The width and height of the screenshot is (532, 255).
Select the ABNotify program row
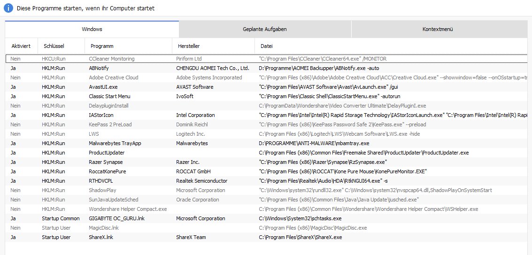[266, 68]
